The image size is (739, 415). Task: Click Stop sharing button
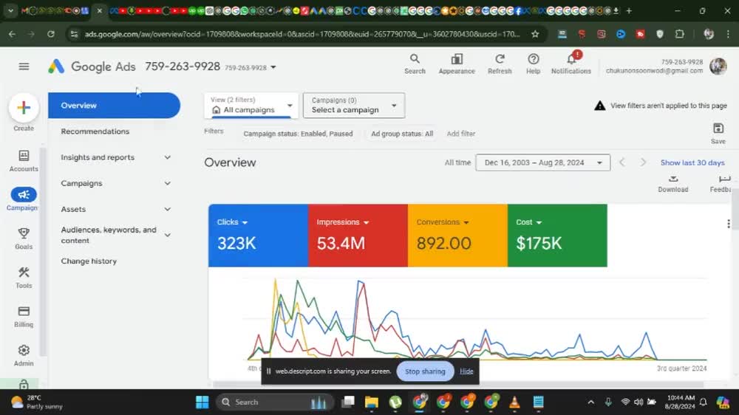coord(425,371)
